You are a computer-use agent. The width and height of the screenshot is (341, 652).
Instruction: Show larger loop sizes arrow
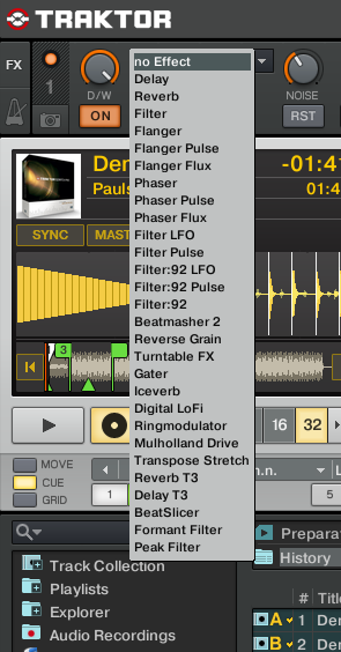(x=335, y=426)
